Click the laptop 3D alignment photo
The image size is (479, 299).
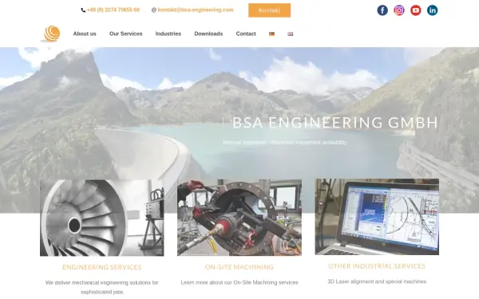coord(378,217)
